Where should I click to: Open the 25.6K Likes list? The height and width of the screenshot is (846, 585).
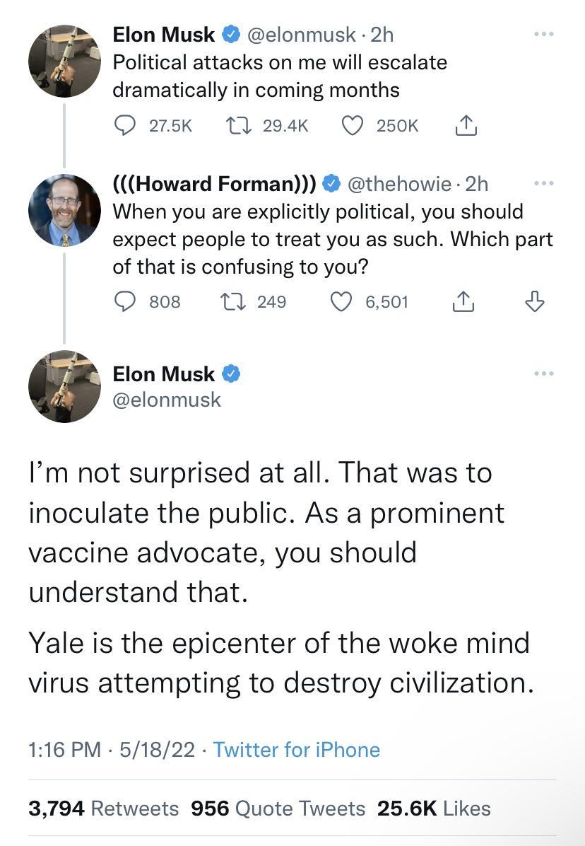435,807
